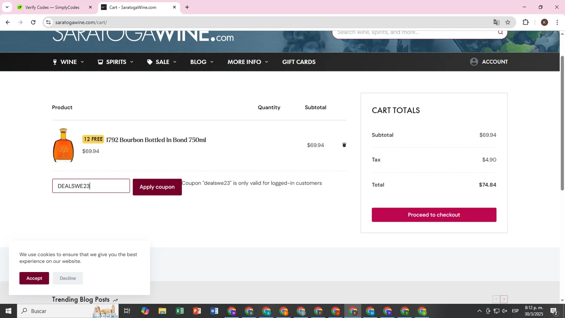Click the coupon logged-in customers error message
Image resolution: width=565 pixels, height=318 pixels.
tap(252, 183)
